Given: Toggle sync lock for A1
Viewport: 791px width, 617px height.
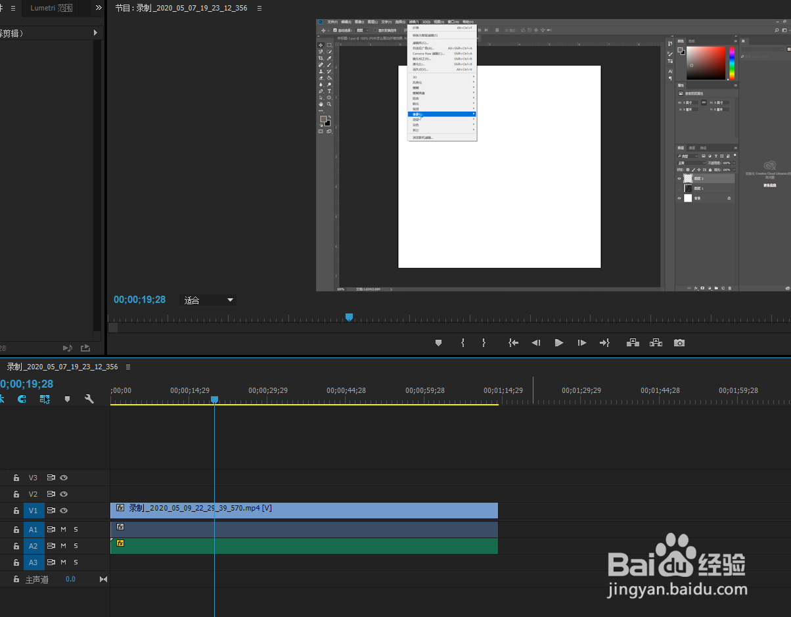Looking at the screenshot, I should click(x=51, y=530).
